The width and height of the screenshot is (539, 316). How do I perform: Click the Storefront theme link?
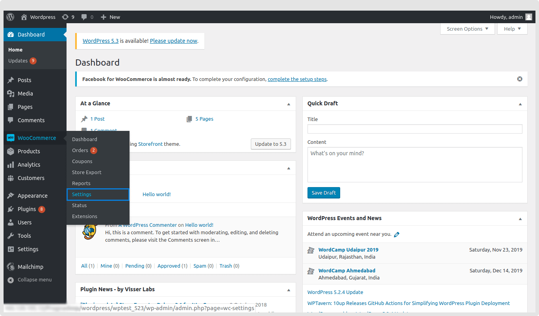point(150,144)
